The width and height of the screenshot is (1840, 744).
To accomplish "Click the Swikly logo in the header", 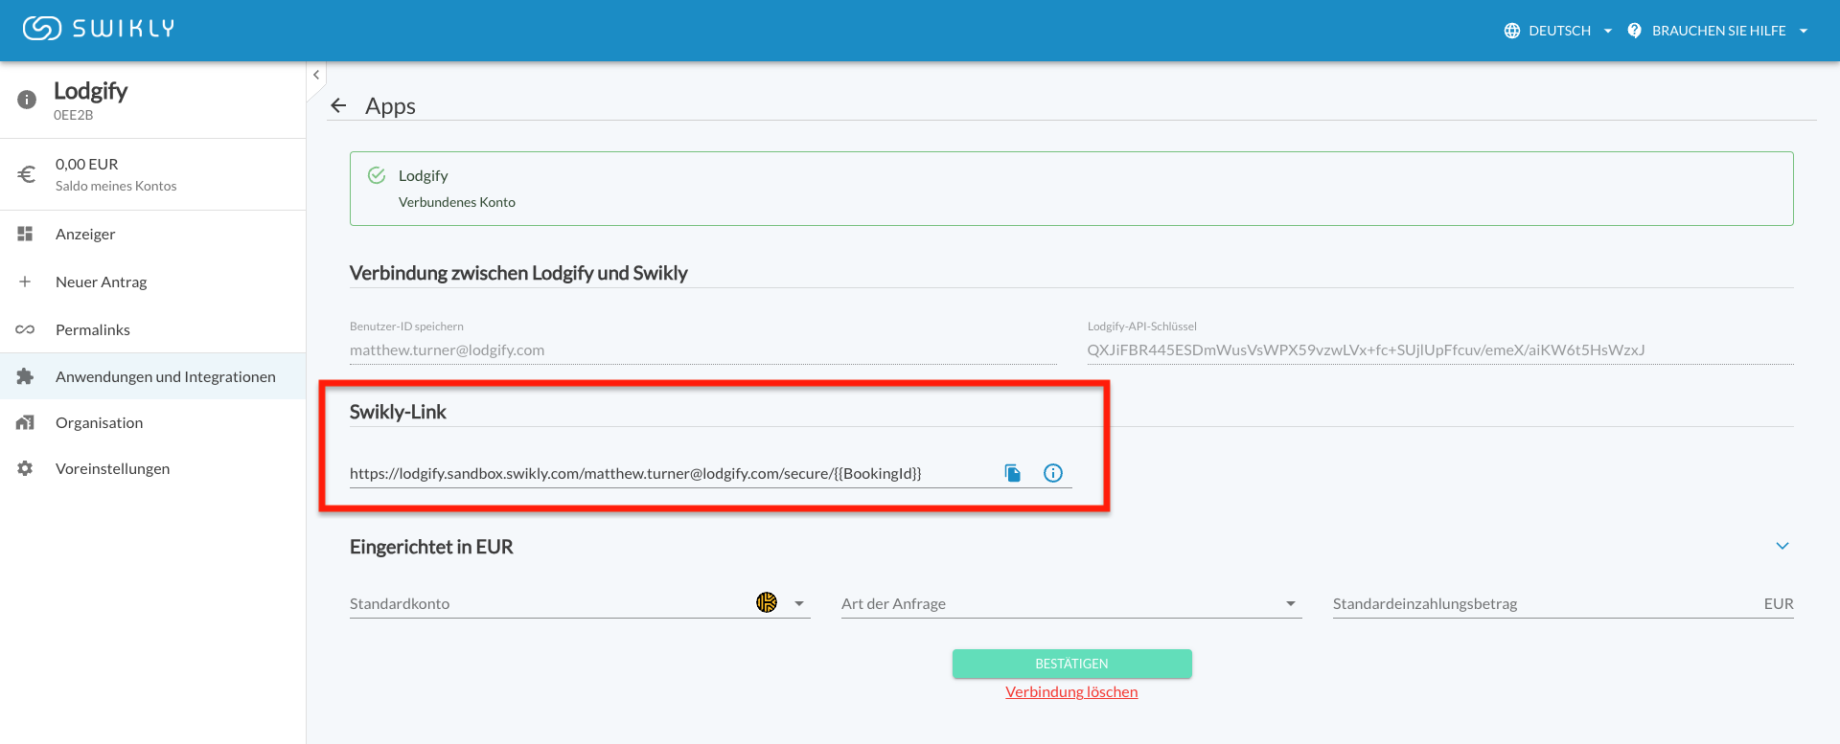I will 99,29.
